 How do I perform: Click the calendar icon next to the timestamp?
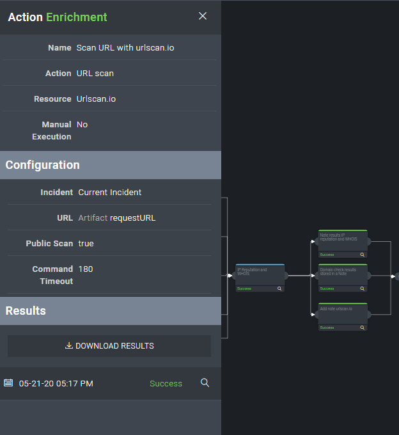8,383
